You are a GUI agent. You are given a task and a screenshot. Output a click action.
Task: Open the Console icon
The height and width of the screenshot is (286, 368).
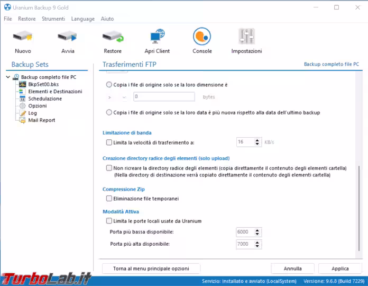(x=202, y=37)
